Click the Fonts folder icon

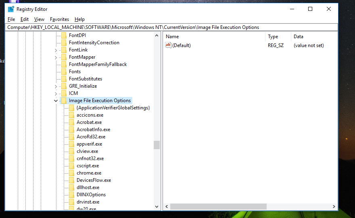[64, 72]
